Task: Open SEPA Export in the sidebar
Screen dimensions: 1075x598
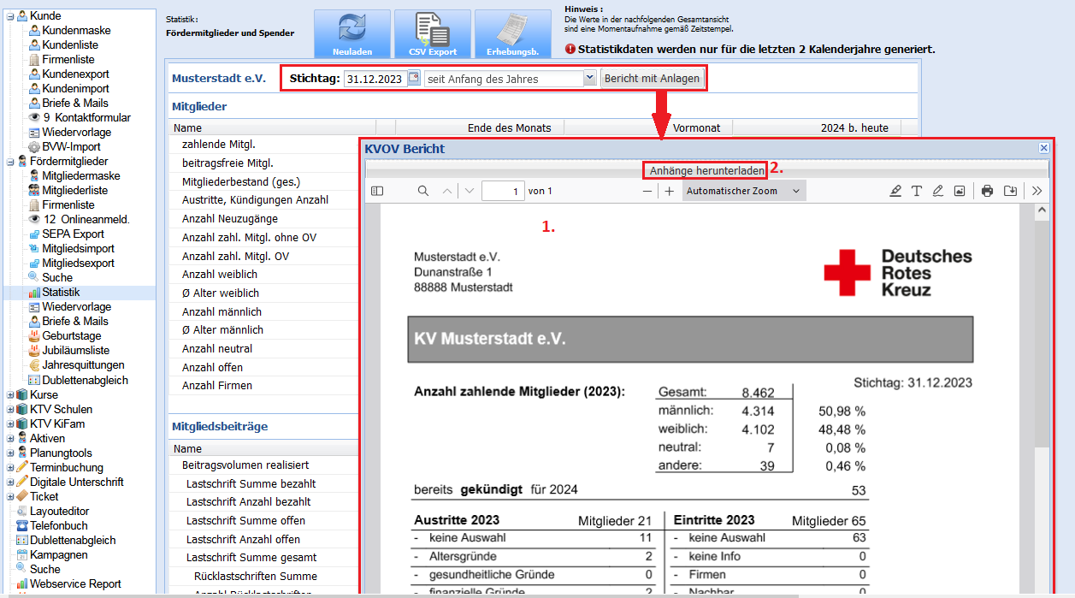Action: point(73,234)
